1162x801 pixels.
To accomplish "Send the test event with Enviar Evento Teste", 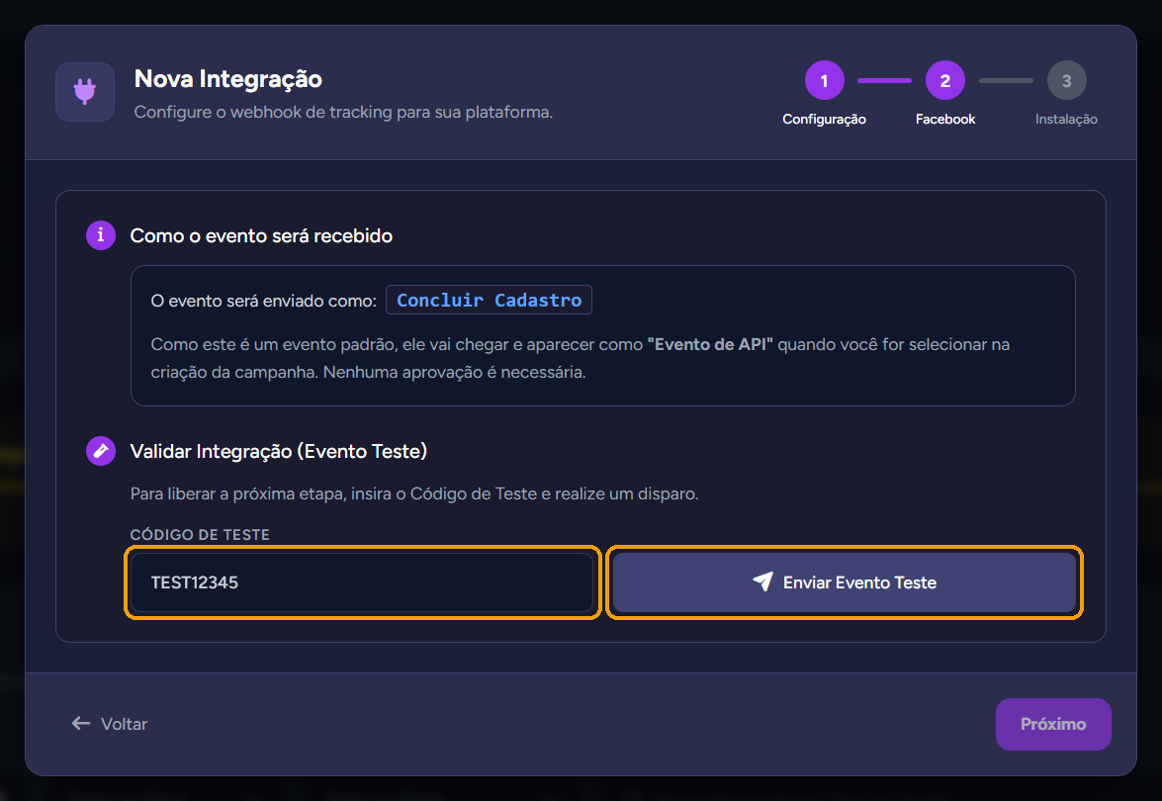I will [845, 582].
